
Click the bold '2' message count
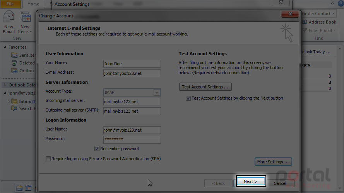click(330, 82)
